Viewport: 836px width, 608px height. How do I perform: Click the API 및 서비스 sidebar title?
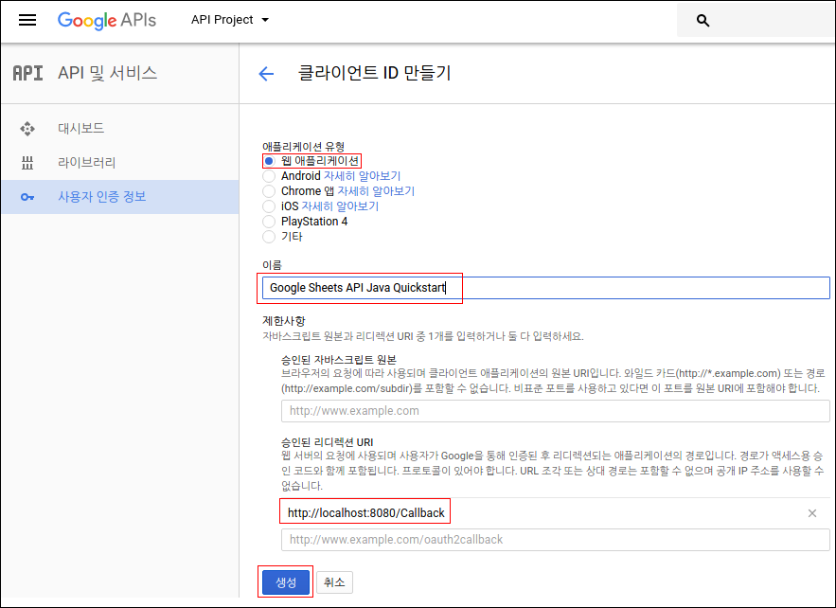point(107,73)
